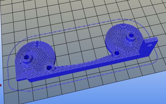Viewport: 166px width, 104px height.
Task: Select the zigzag infill strip on left base
Action: pyautogui.click(x=28, y=70)
